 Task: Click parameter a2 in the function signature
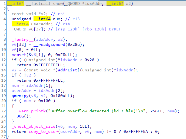[x=128, y=4]
